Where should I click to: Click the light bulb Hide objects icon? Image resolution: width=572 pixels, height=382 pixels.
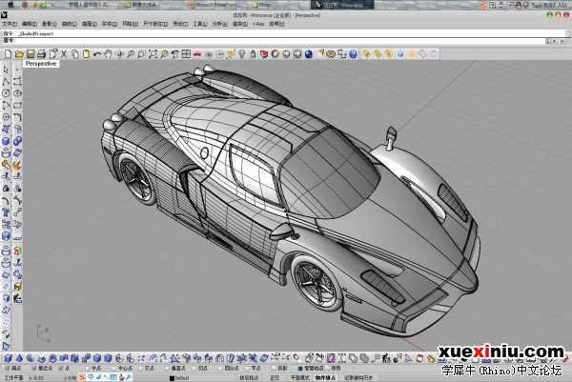tap(242, 54)
